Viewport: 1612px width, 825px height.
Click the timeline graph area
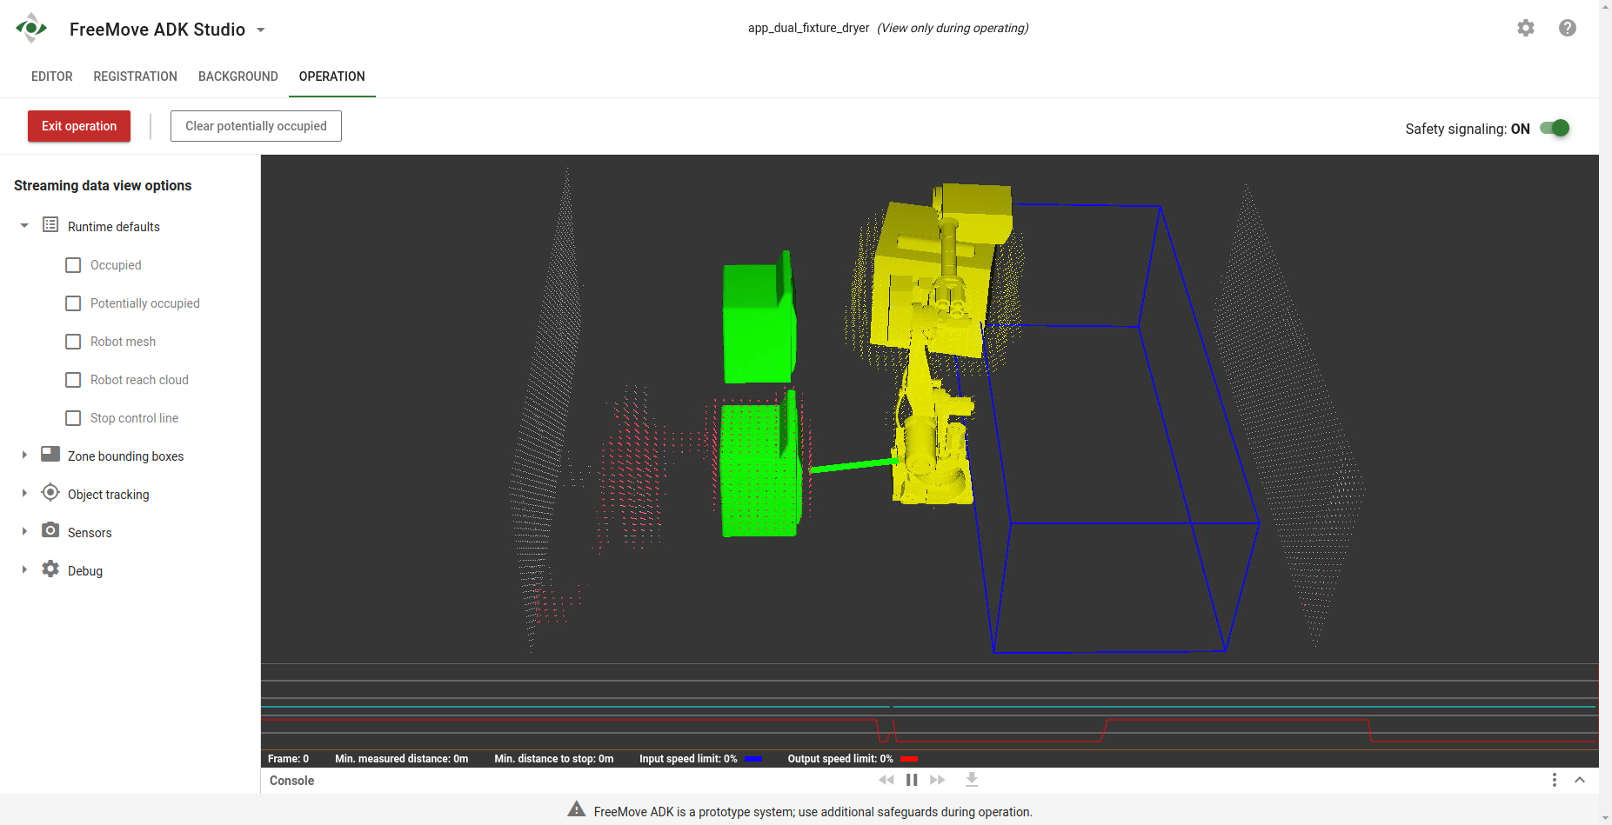click(x=929, y=707)
